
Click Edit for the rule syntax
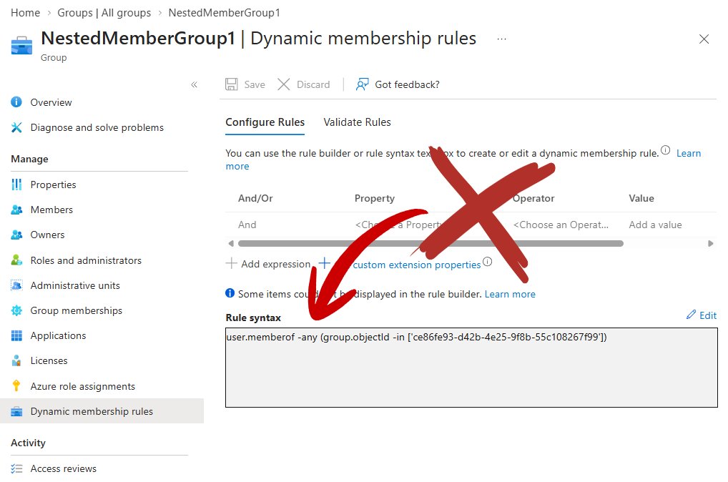[702, 315]
